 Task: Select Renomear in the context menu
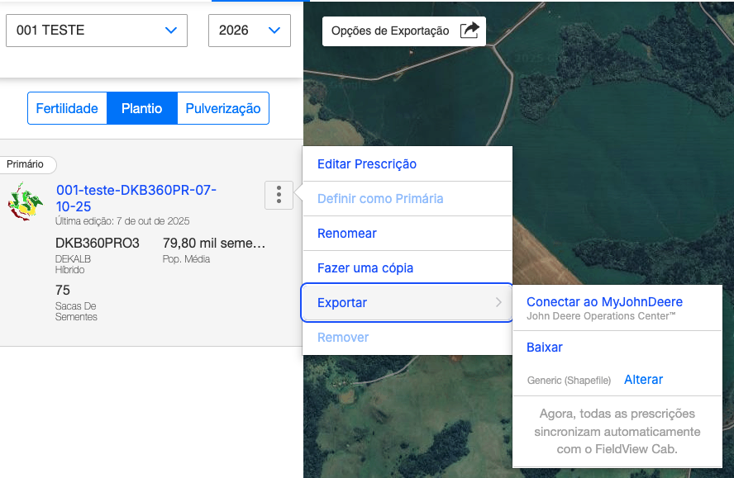tap(347, 234)
